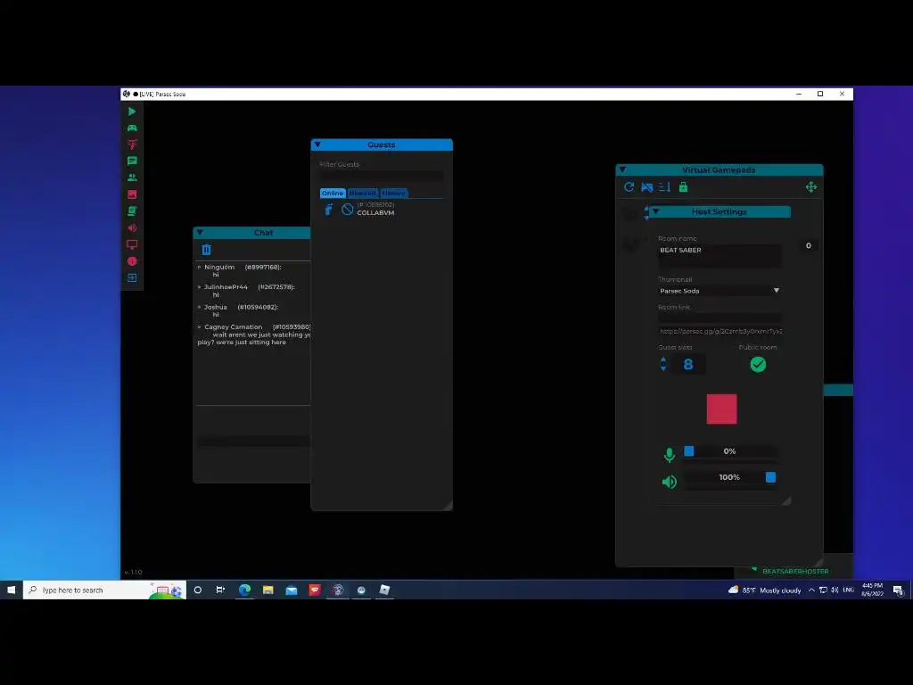Viewport: 913px width, 685px height.
Task: Click the Filter Guests input field
Action: click(382, 176)
